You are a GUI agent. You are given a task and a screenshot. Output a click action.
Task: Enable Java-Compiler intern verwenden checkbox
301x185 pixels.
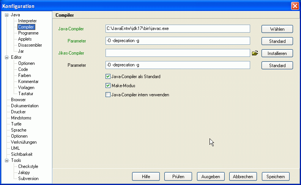click(x=108, y=95)
